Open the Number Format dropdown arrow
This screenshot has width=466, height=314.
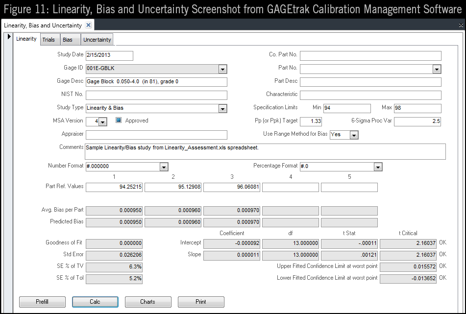(164, 167)
